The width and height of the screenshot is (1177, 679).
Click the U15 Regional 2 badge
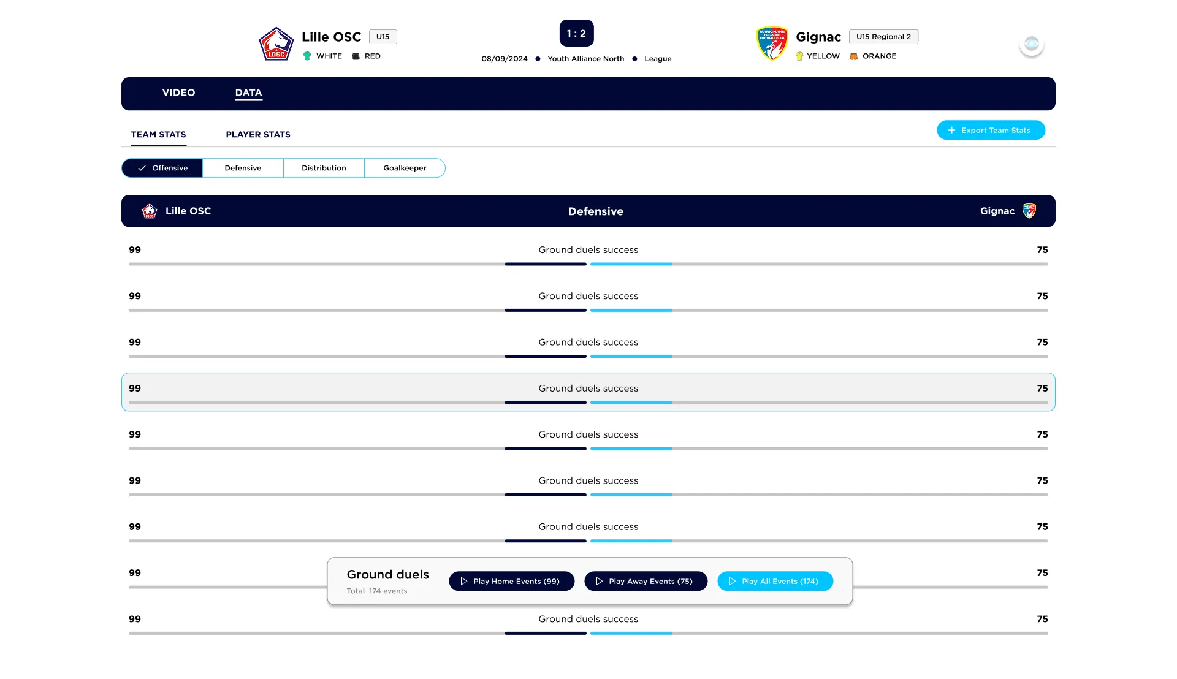(883, 37)
